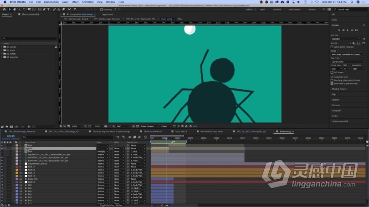Open the Composition menu
Screen dimensions: 369x207
pos(51,2)
